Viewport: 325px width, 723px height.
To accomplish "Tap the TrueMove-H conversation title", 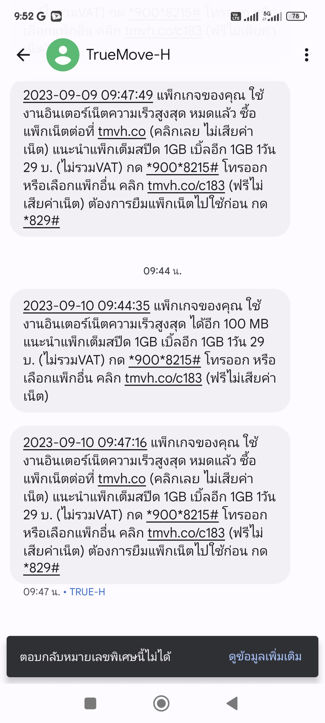I will (128, 55).
